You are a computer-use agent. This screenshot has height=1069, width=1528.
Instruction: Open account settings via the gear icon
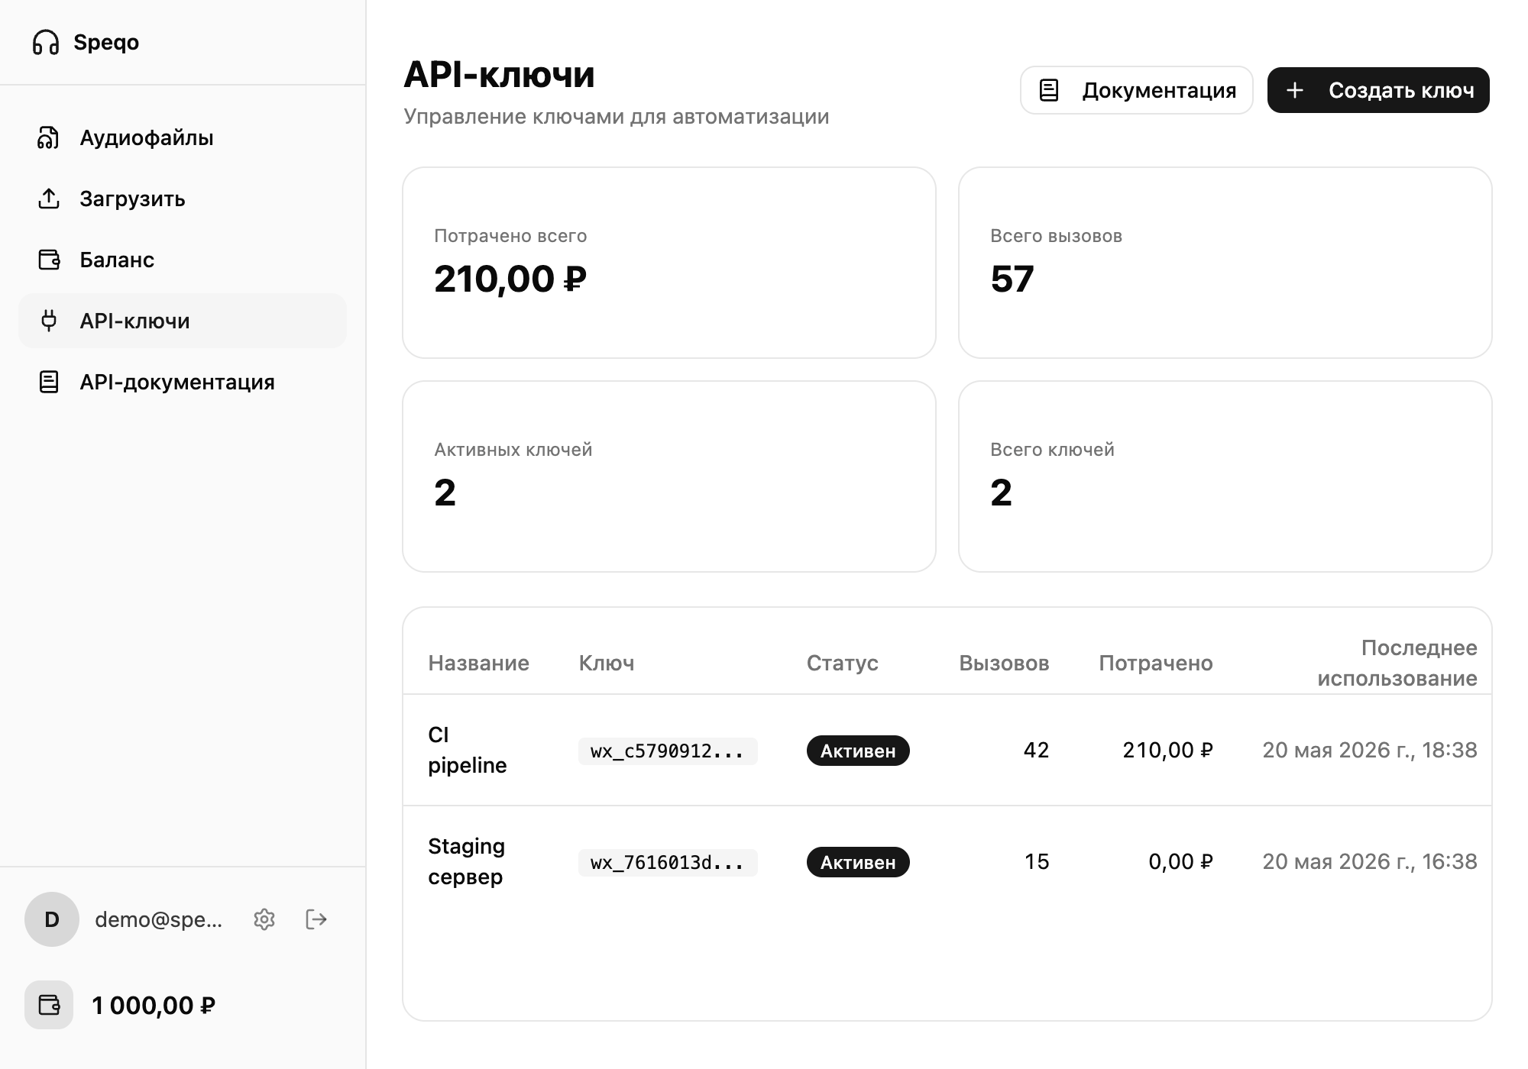tap(264, 919)
